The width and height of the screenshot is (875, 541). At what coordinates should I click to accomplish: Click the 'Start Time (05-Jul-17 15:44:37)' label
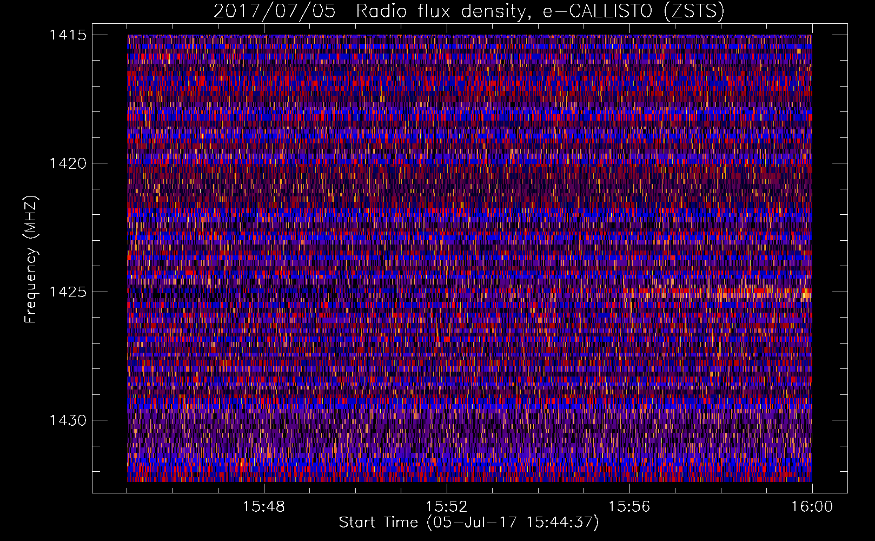469,523
